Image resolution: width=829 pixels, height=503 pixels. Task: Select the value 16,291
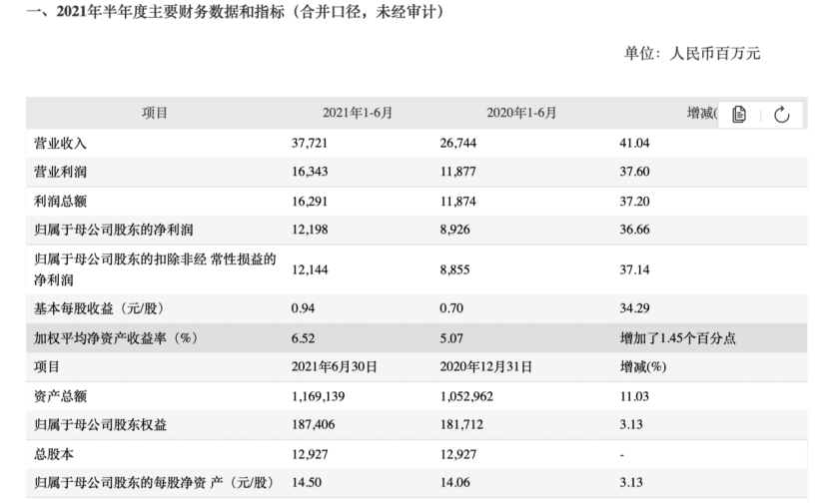coord(310,202)
